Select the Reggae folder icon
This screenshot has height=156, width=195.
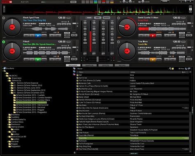pyautogui.click(x=9, y=144)
